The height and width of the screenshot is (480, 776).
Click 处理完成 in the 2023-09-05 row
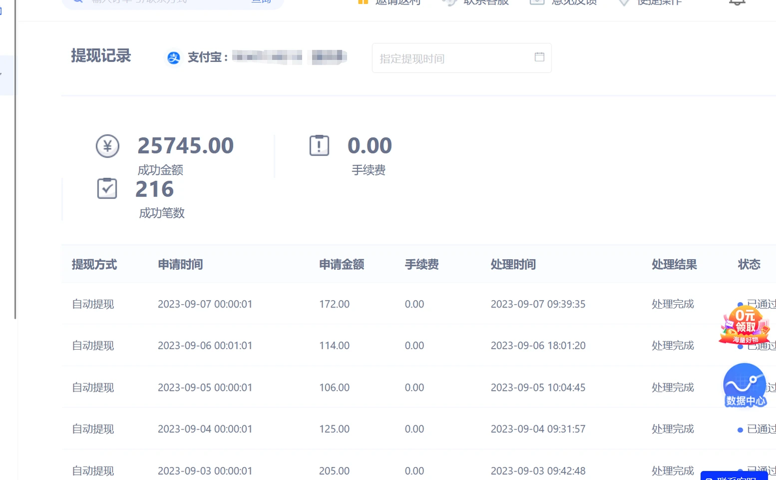click(672, 388)
